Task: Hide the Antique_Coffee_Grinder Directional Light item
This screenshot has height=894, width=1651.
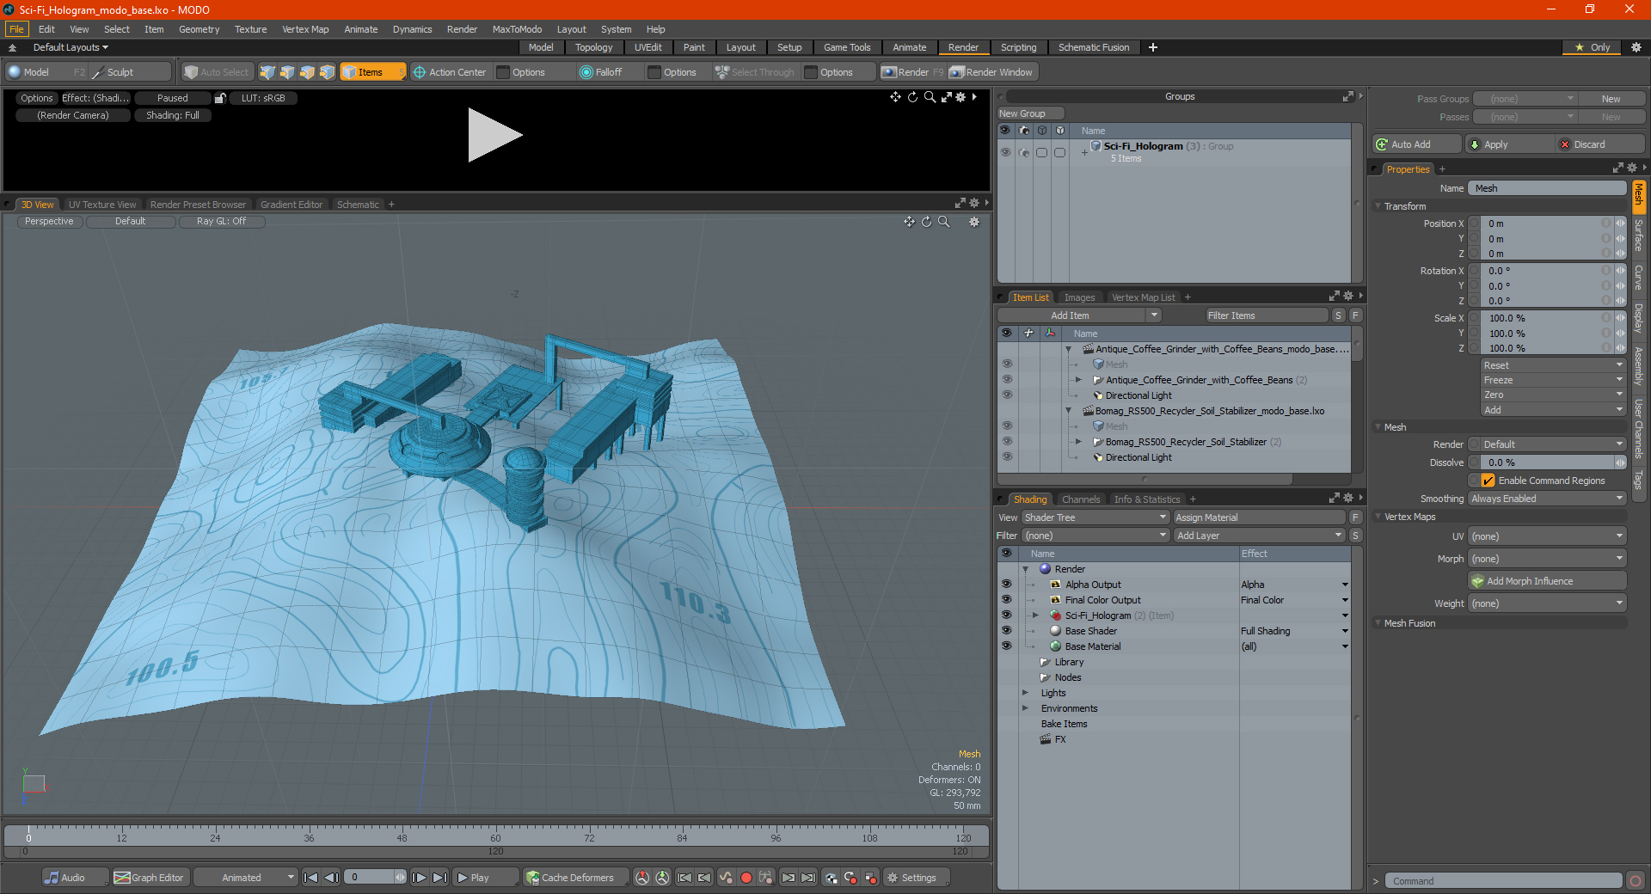Action: tap(1007, 395)
